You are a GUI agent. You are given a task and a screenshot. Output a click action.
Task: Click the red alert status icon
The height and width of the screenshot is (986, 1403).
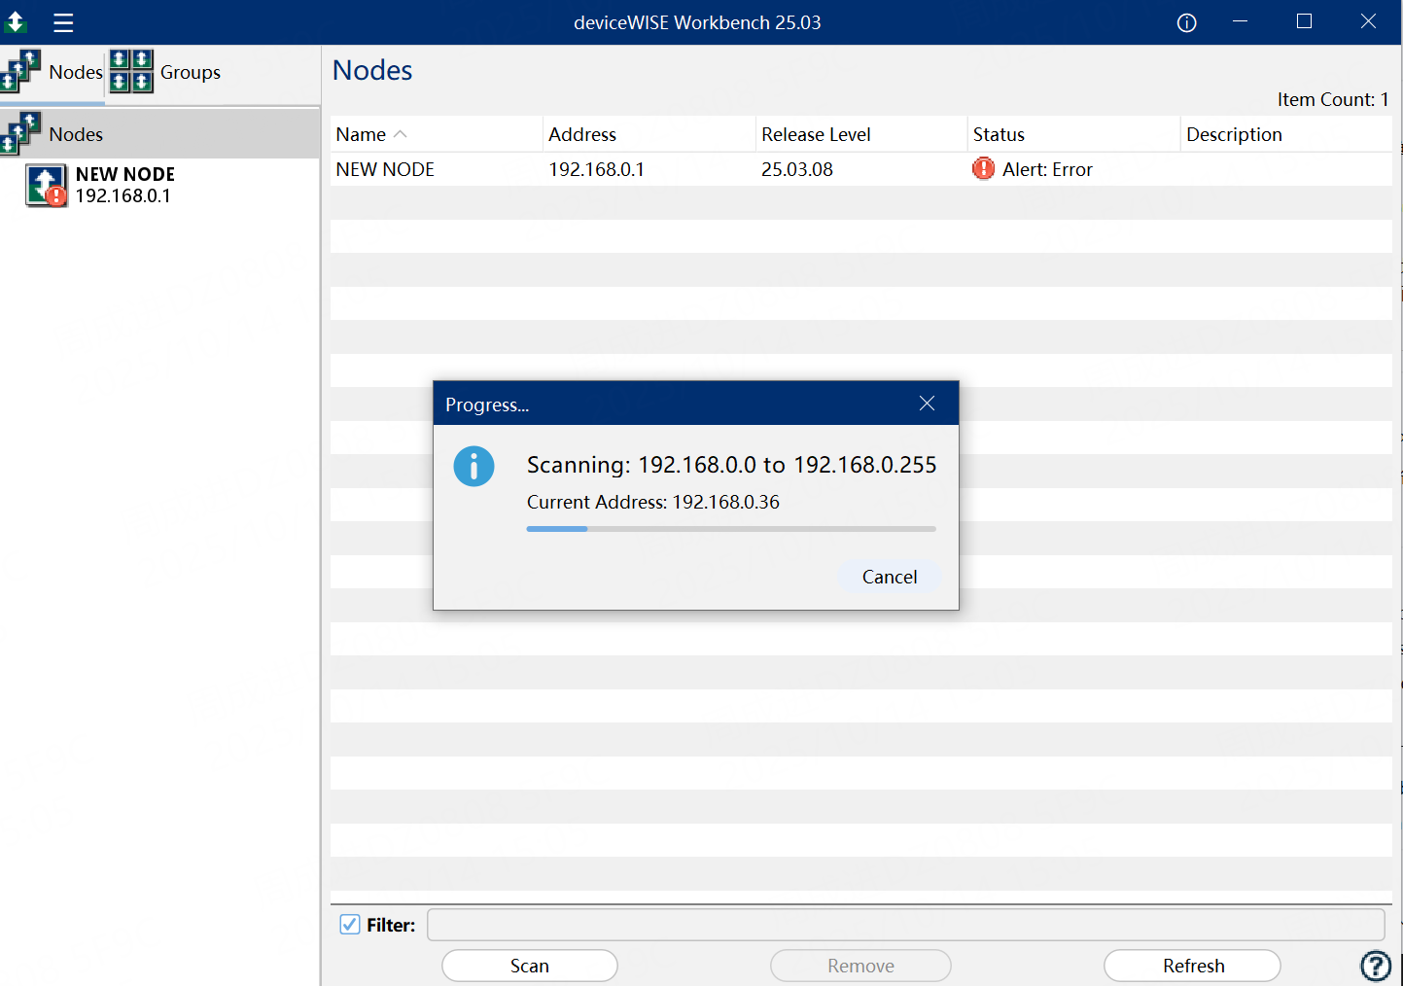(983, 169)
